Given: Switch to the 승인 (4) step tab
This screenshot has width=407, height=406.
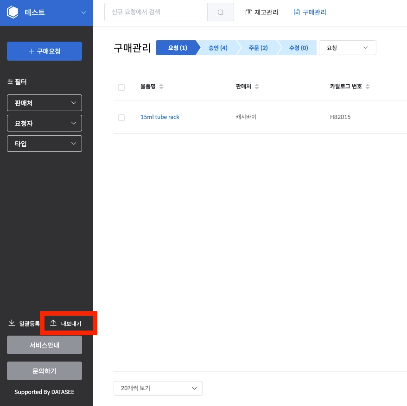Looking at the screenshot, I should click(x=218, y=48).
